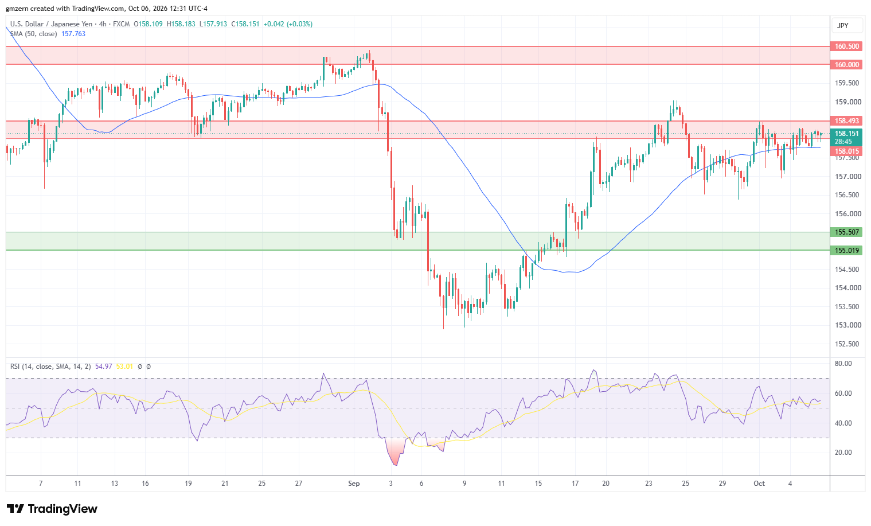Viewport: 871px width, 526px height.
Task: Click the 156.000 tick on price axis
Action: click(847, 214)
